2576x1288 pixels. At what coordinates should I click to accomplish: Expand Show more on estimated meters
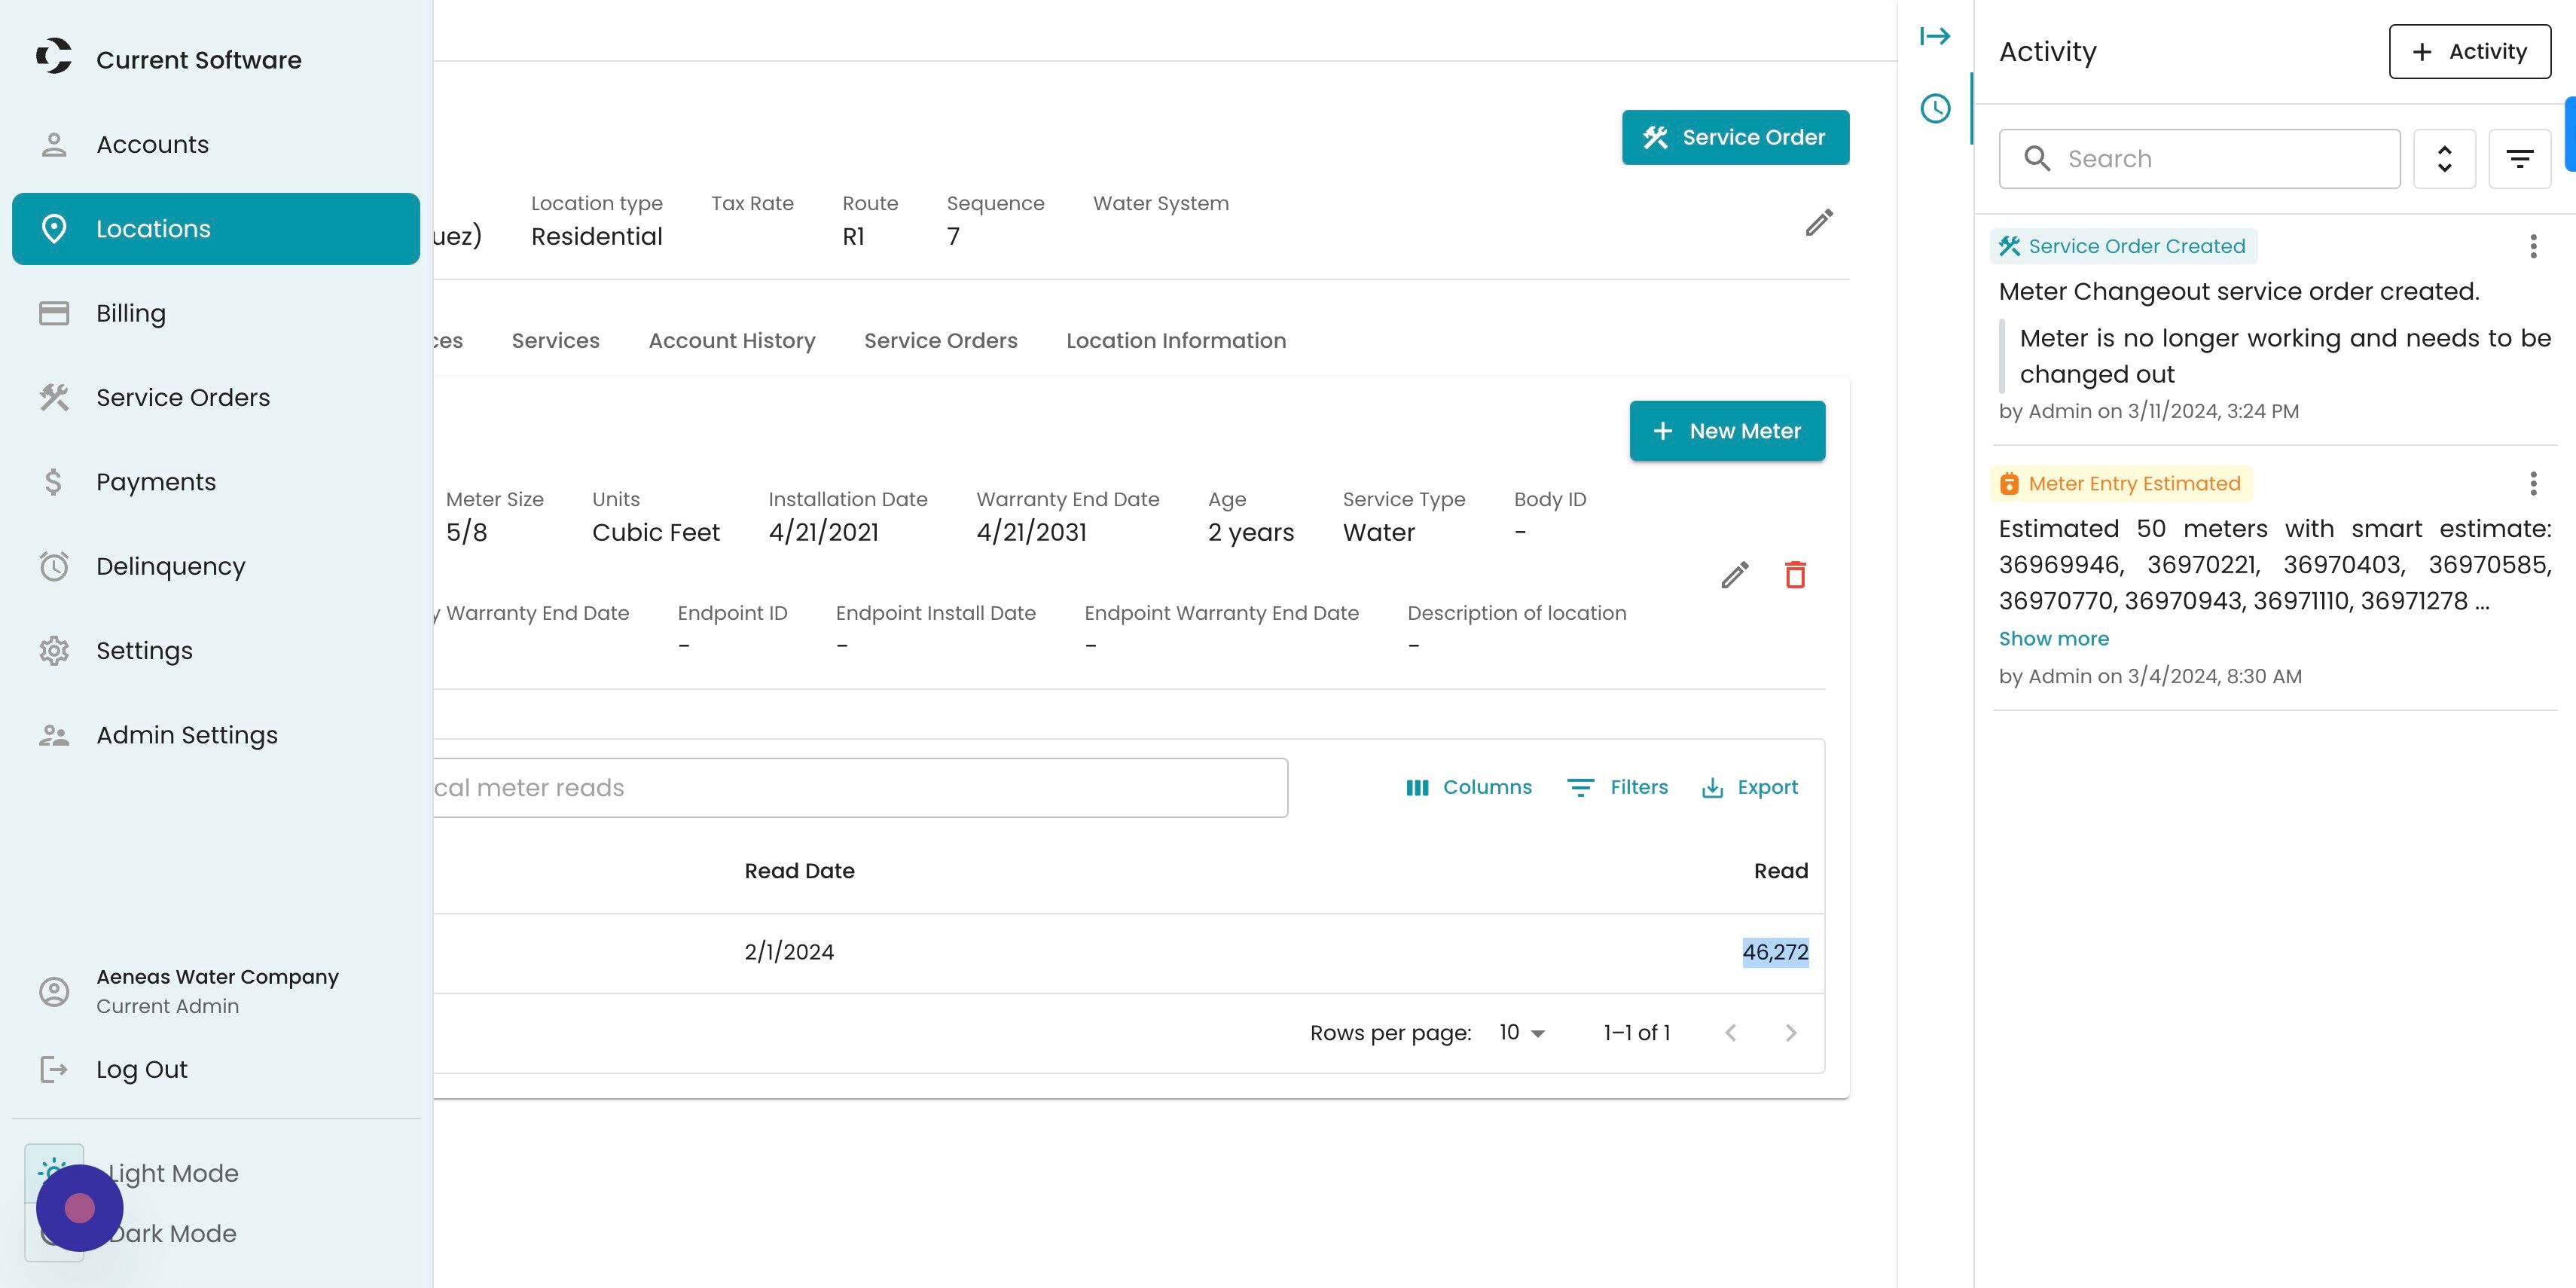[2053, 639]
